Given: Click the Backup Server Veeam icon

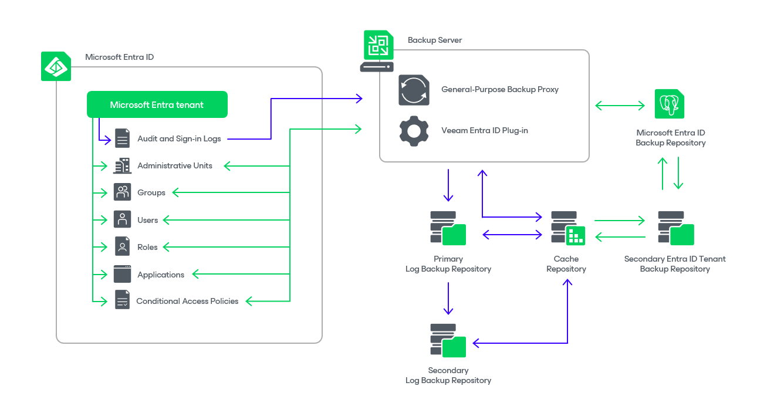Looking at the screenshot, I should click(377, 51).
